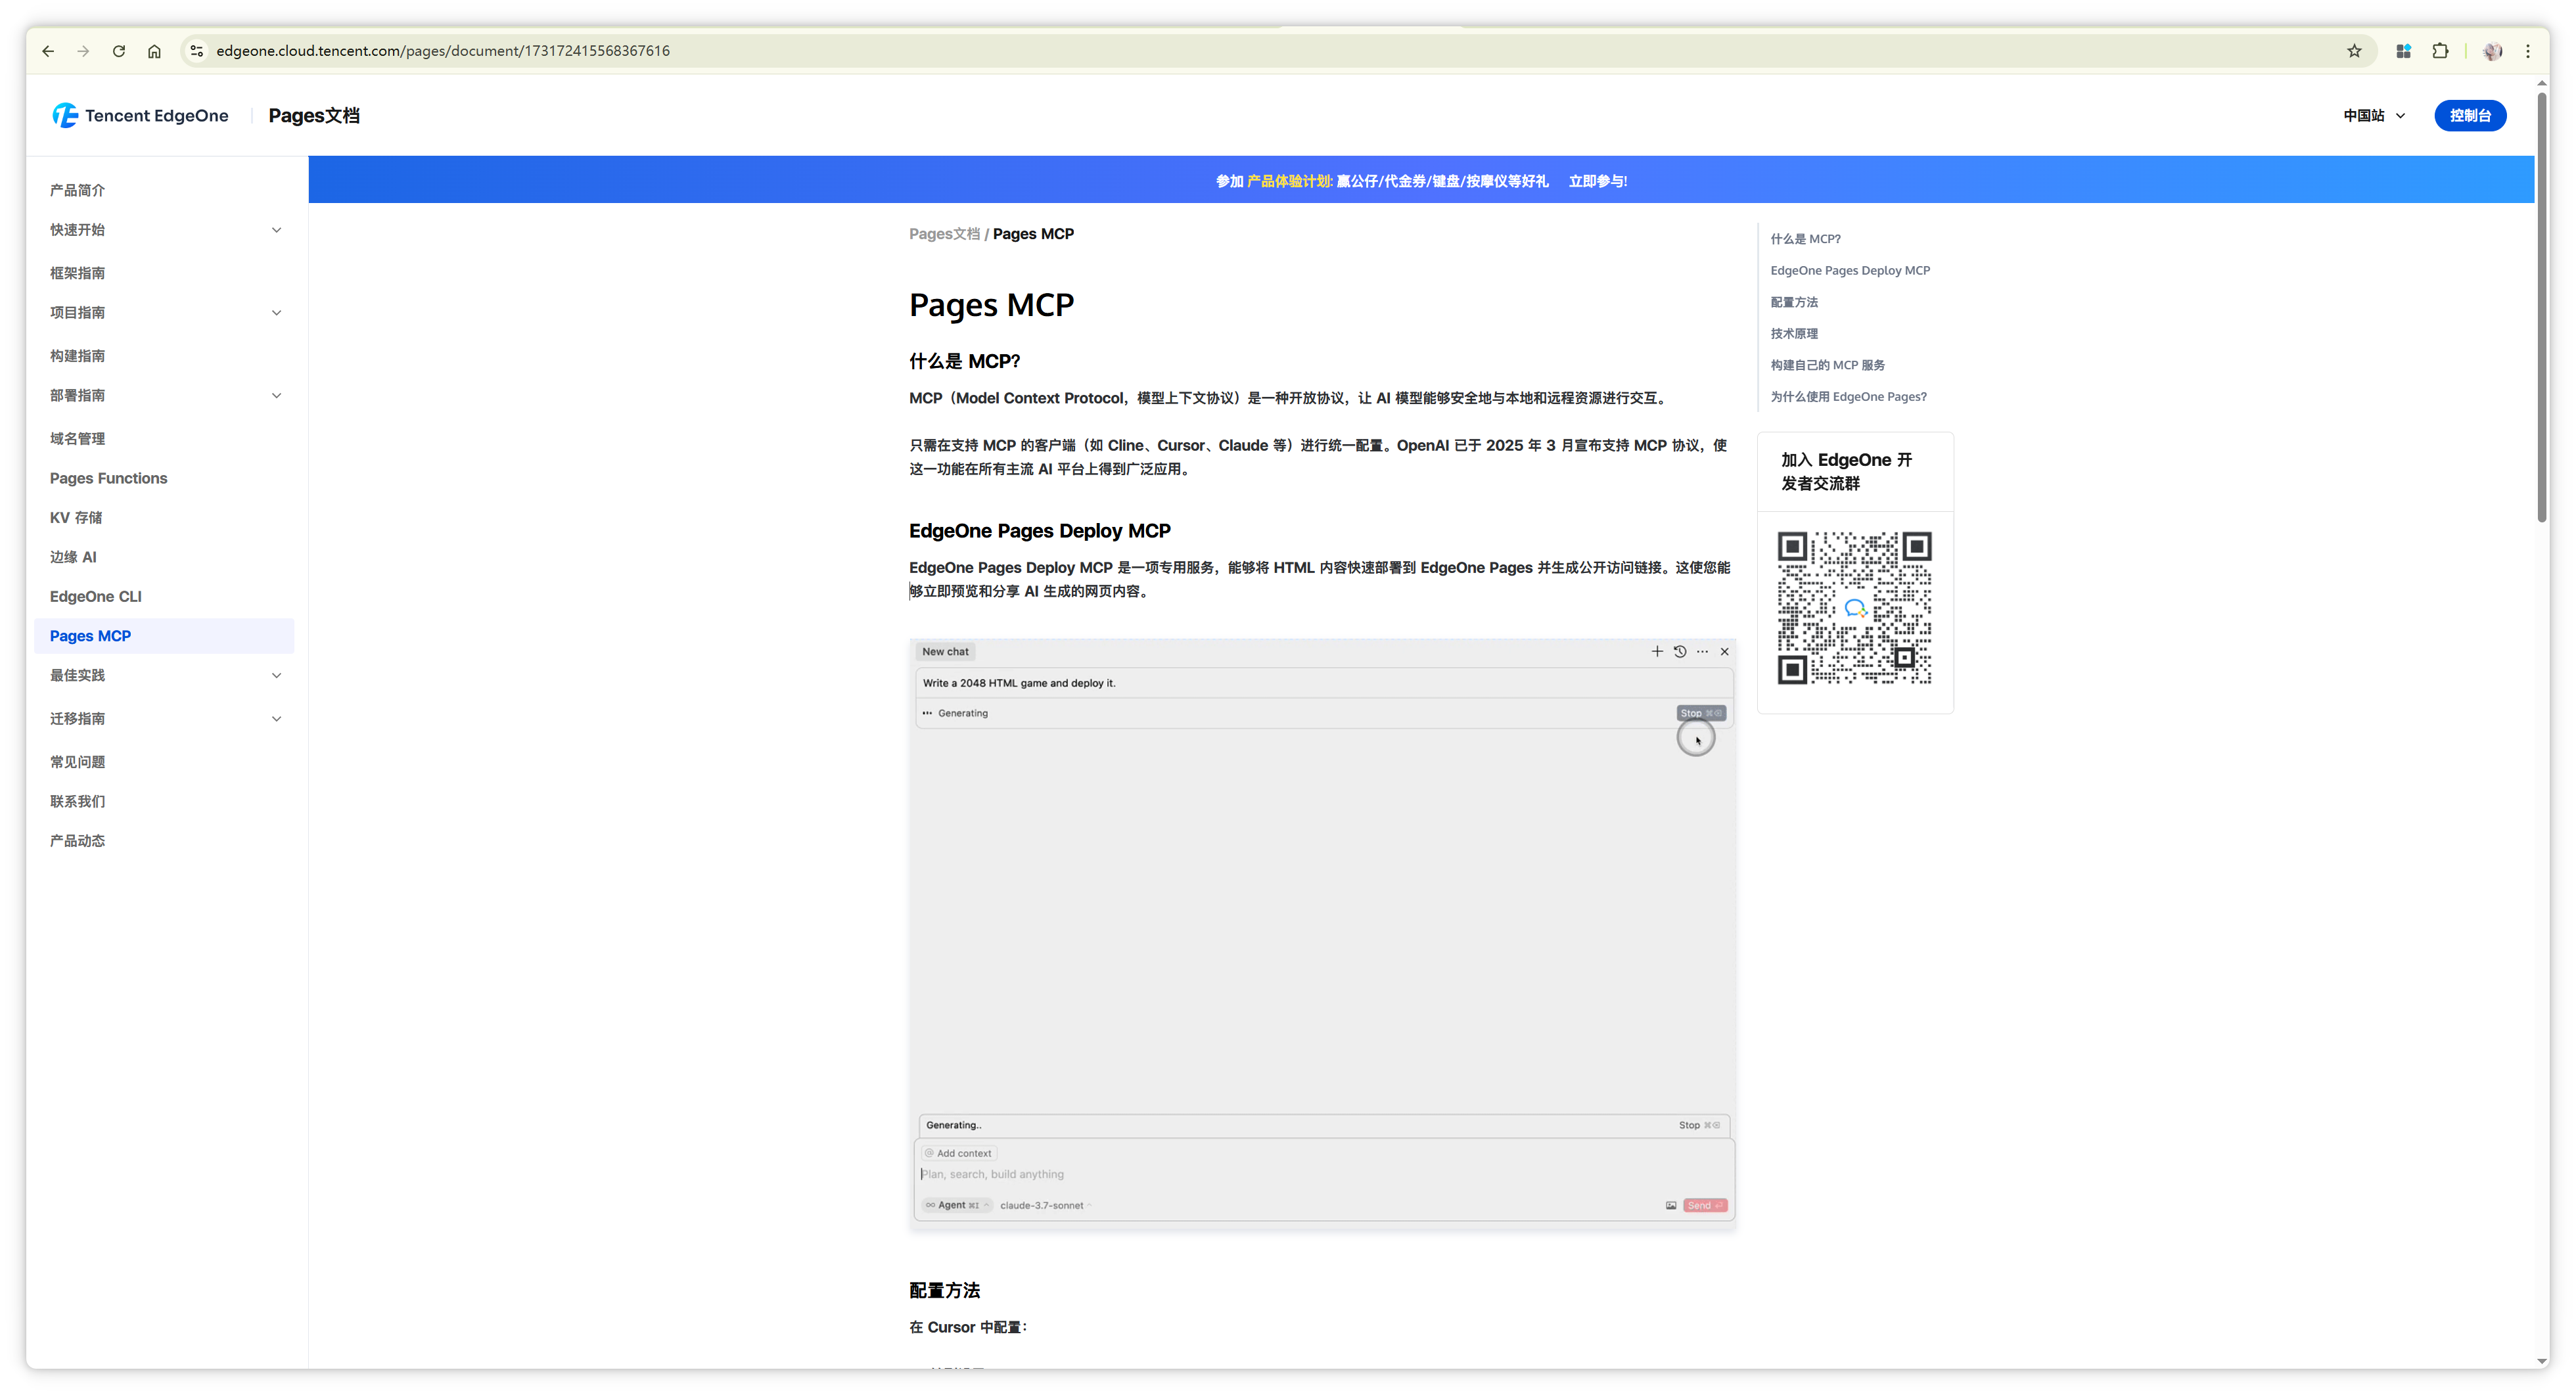Click the browser back arrow
Image resolution: width=2576 pixels, height=1395 pixels.
tap(48, 51)
